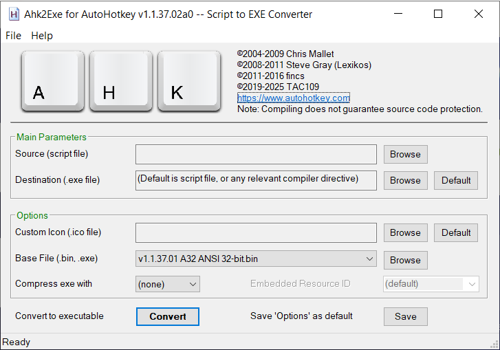Image resolution: width=500 pixels, height=350 pixels.
Task: Save options as default with Save
Action: [405, 316]
